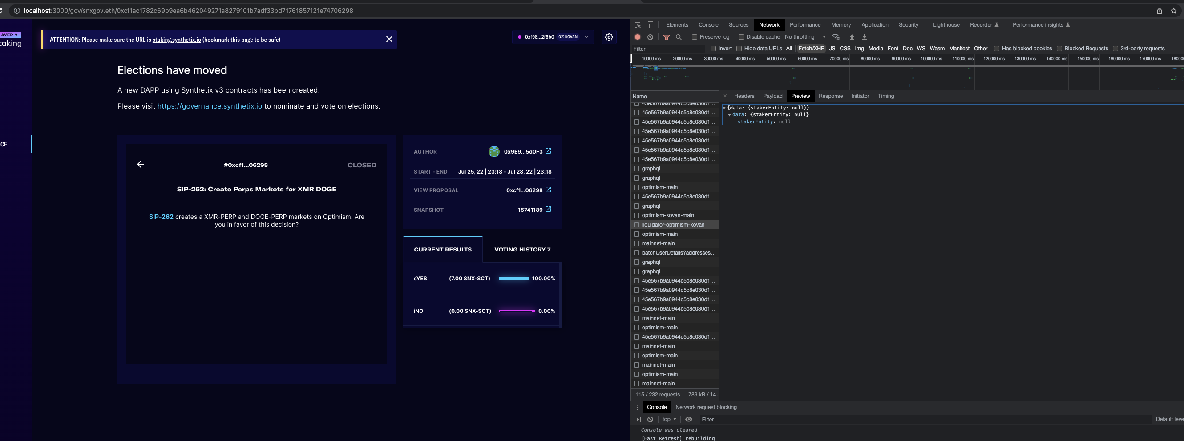Open network search magnifier
The height and width of the screenshot is (441, 1184).
coord(679,37)
